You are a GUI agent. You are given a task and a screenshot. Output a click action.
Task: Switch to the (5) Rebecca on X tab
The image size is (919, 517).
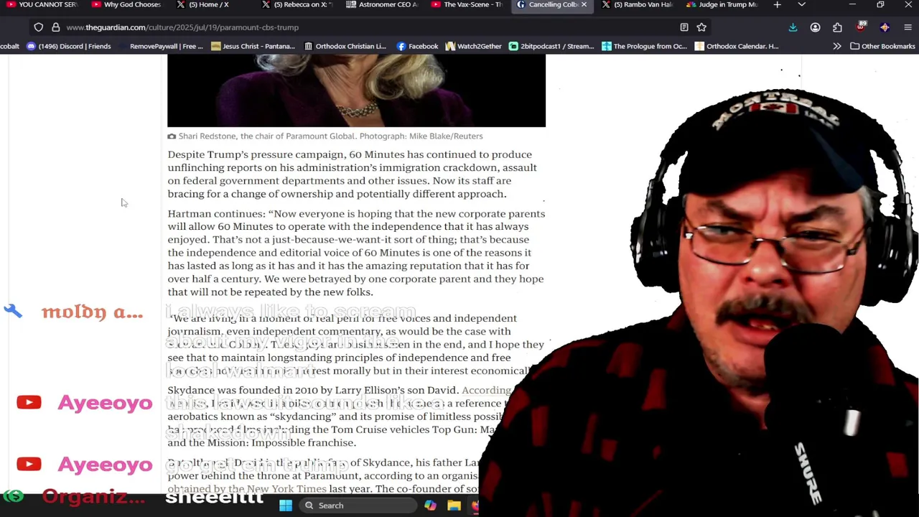tap(296, 5)
